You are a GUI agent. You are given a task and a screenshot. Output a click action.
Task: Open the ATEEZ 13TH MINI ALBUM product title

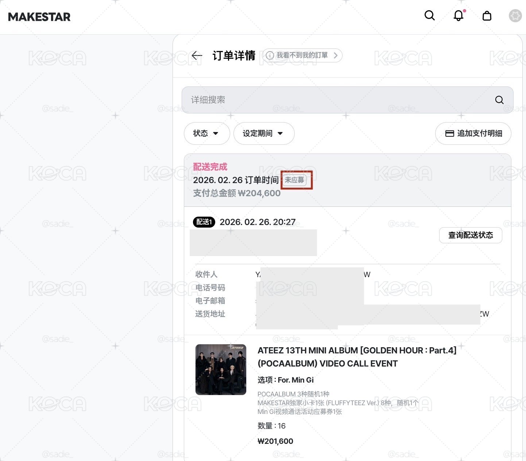tap(357, 357)
